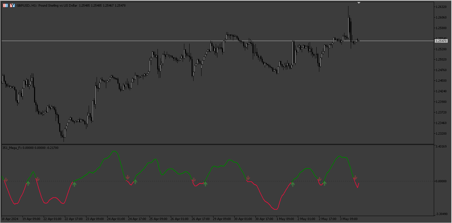Viewport: 452px width, 223px height.
Task: Click the 1 May 09:00 time label
Action: (286, 219)
